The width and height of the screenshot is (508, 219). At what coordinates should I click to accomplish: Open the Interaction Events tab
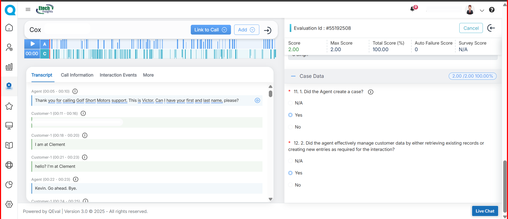click(118, 75)
